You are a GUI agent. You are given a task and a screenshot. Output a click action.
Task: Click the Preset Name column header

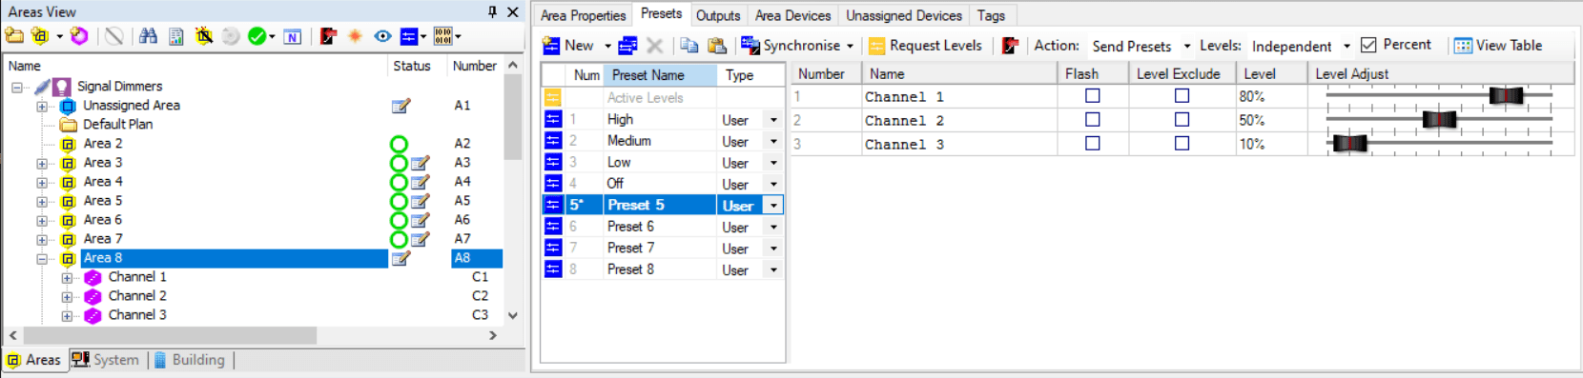(660, 75)
